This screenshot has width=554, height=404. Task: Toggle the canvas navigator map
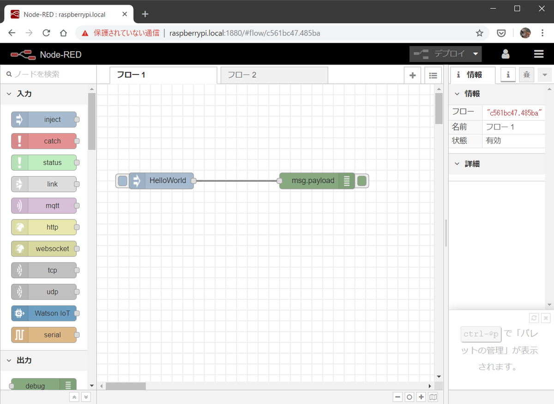(433, 397)
